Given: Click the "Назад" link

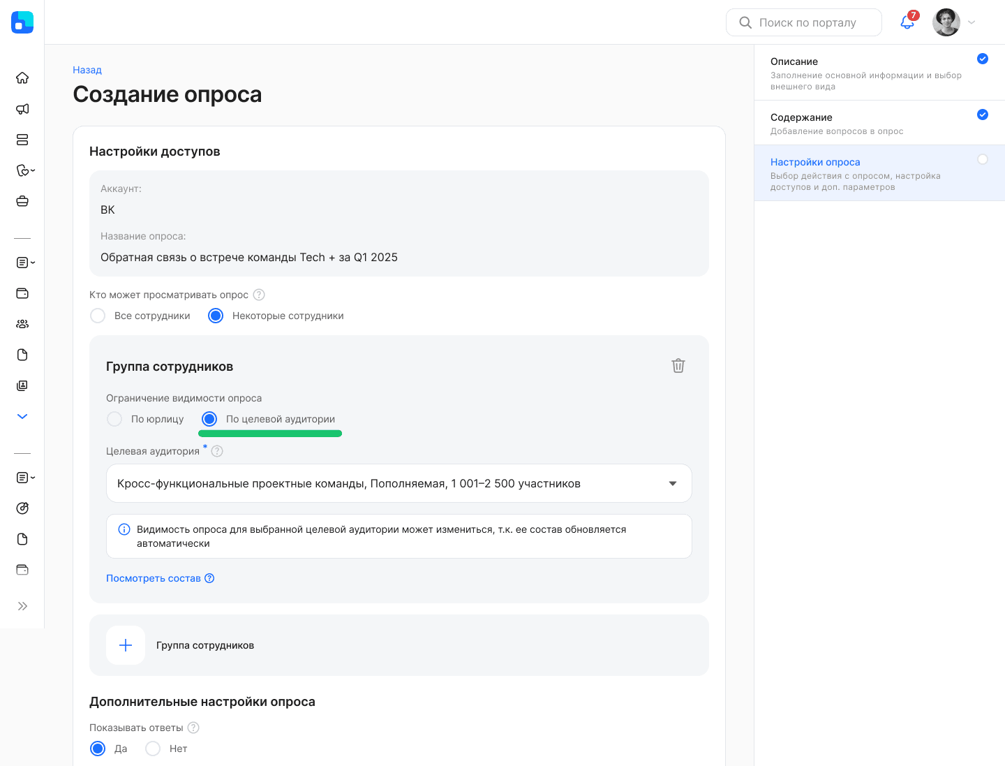Looking at the screenshot, I should pos(87,70).
